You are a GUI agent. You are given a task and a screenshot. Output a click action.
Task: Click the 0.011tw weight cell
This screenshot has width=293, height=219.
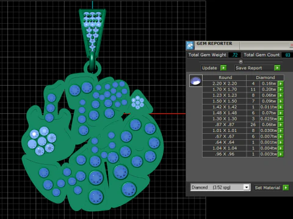click(269, 107)
